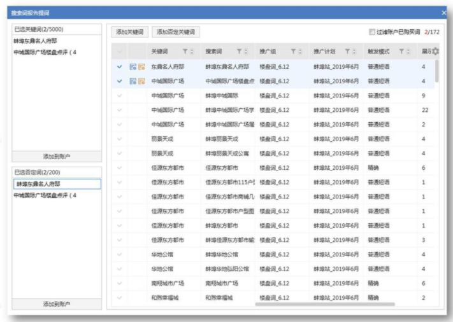The width and height of the screenshot is (453, 322).
Task: Toggle the select-all check in table header
Action: point(119,52)
